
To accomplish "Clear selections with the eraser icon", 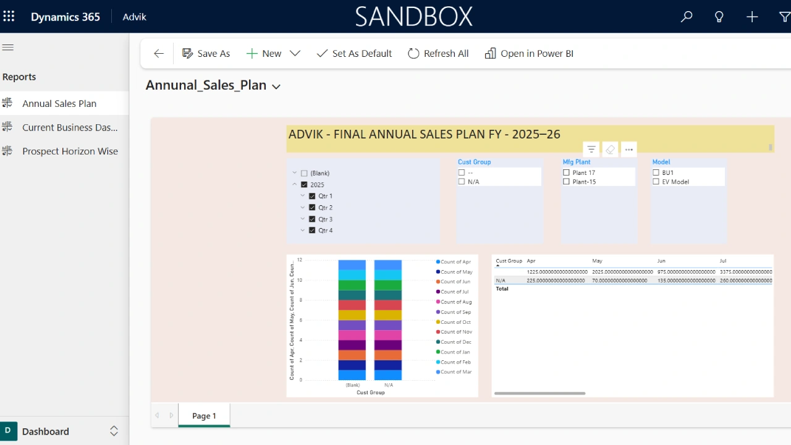I will click(x=610, y=150).
